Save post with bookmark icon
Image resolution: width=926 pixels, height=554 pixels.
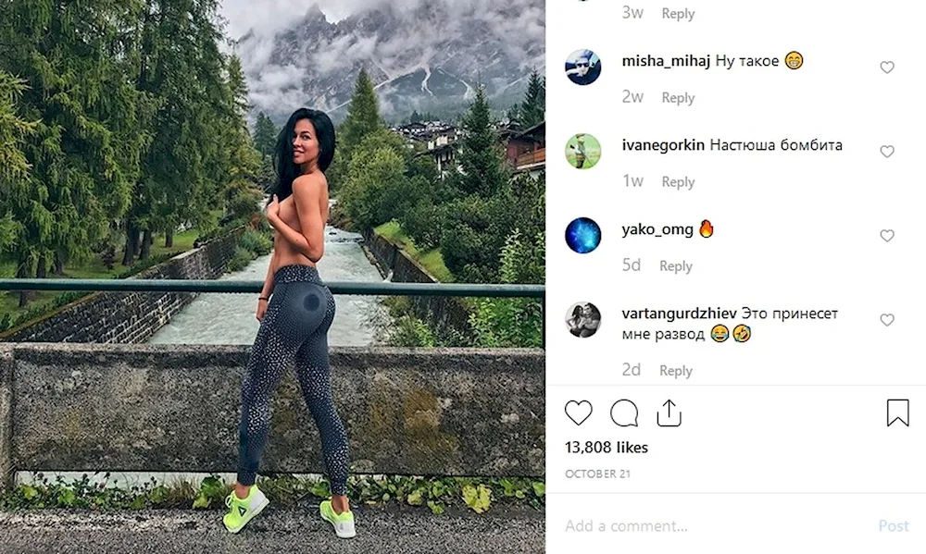pos(897,412)
